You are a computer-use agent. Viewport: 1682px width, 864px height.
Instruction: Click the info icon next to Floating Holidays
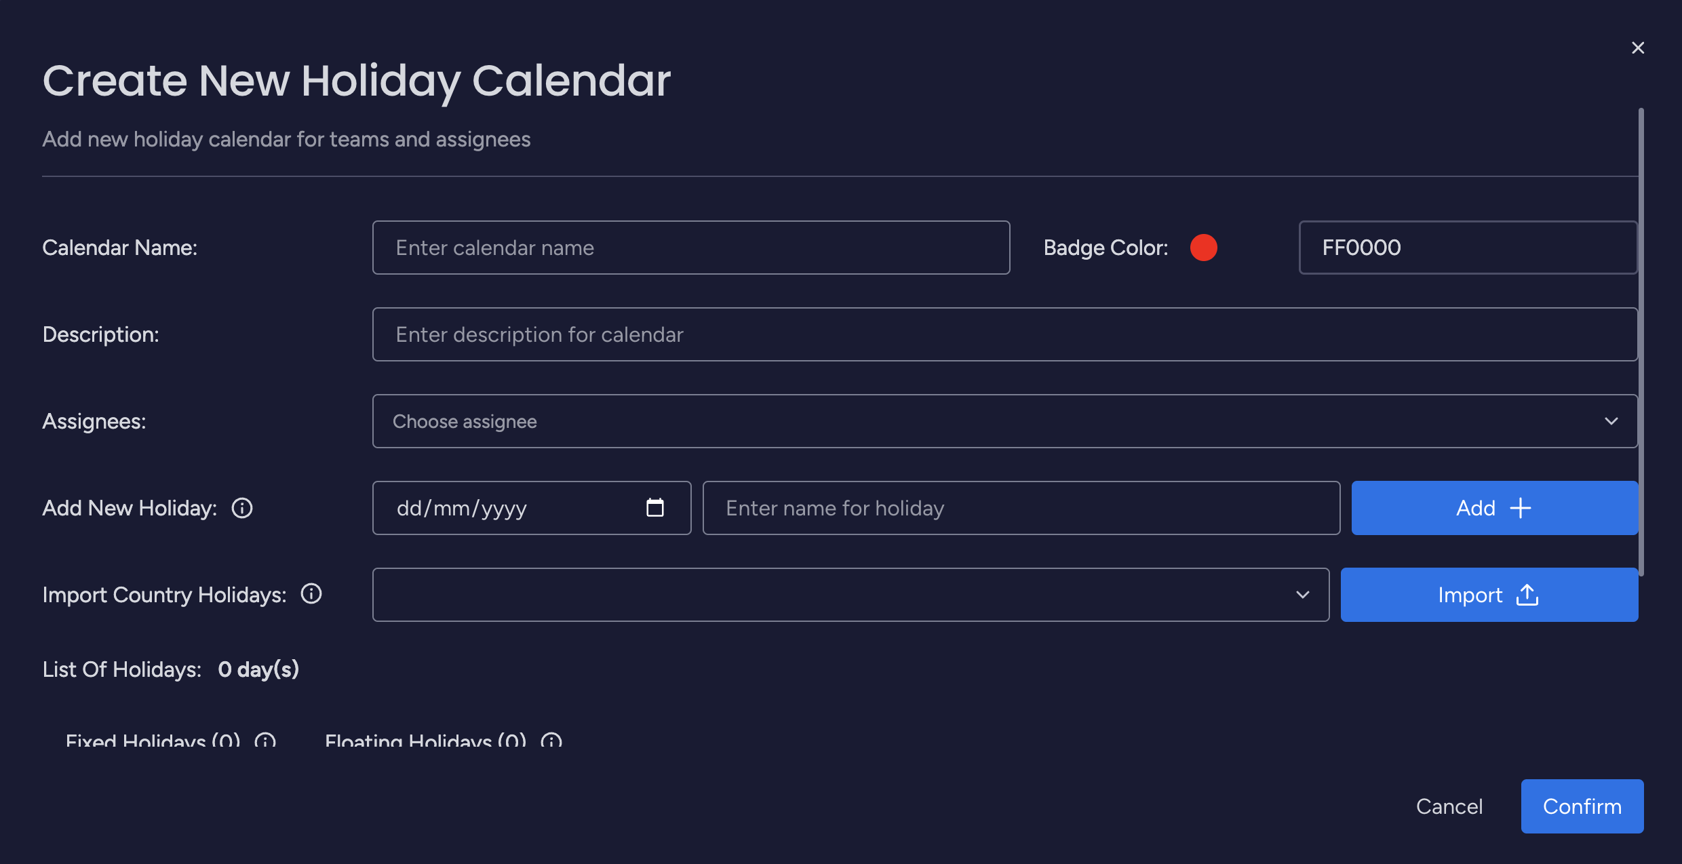tap(551, 741)
